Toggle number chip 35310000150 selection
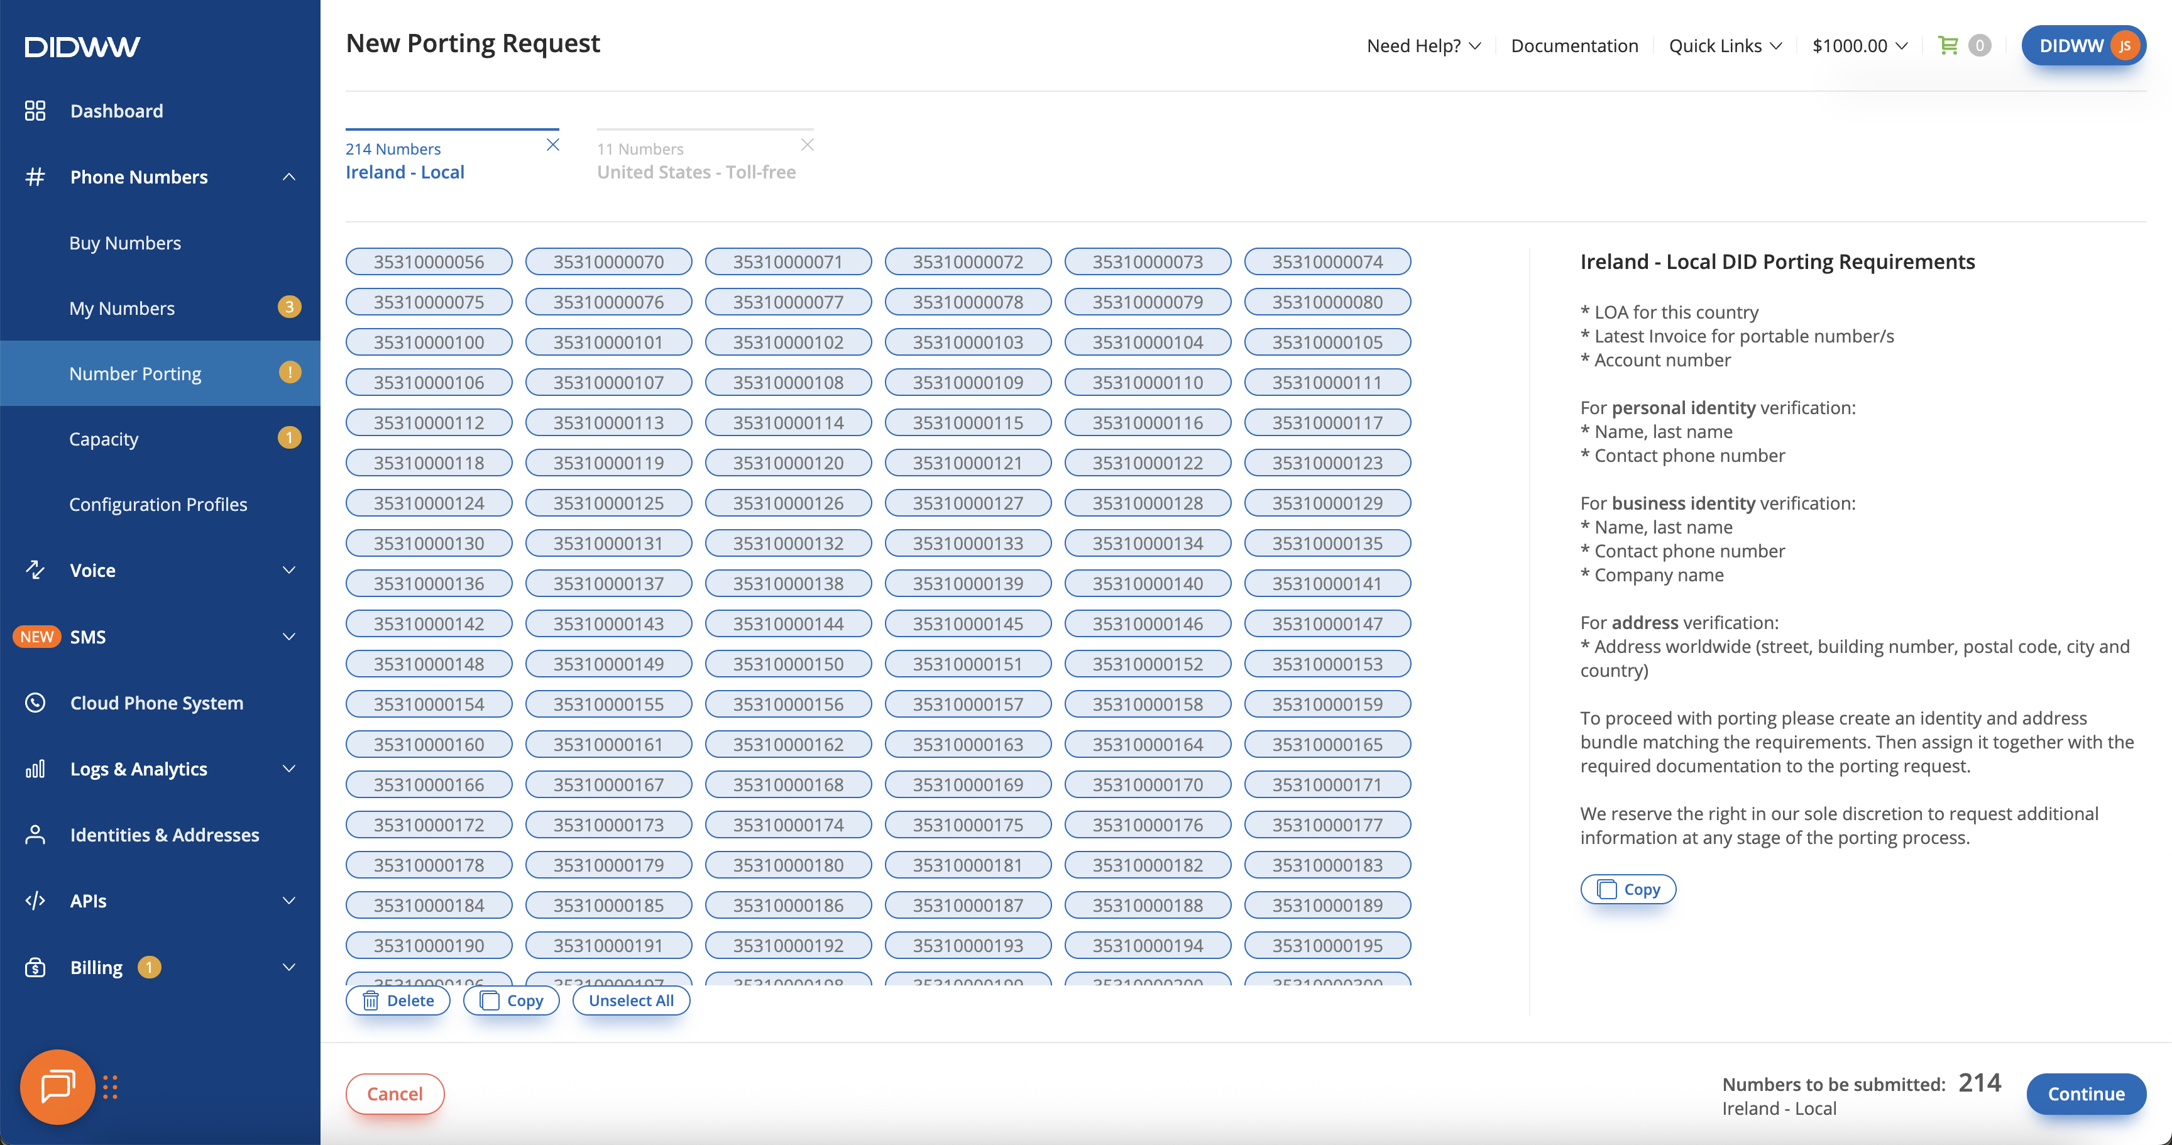This screenshot has width=2172, height=1145. tap(787, 664)
